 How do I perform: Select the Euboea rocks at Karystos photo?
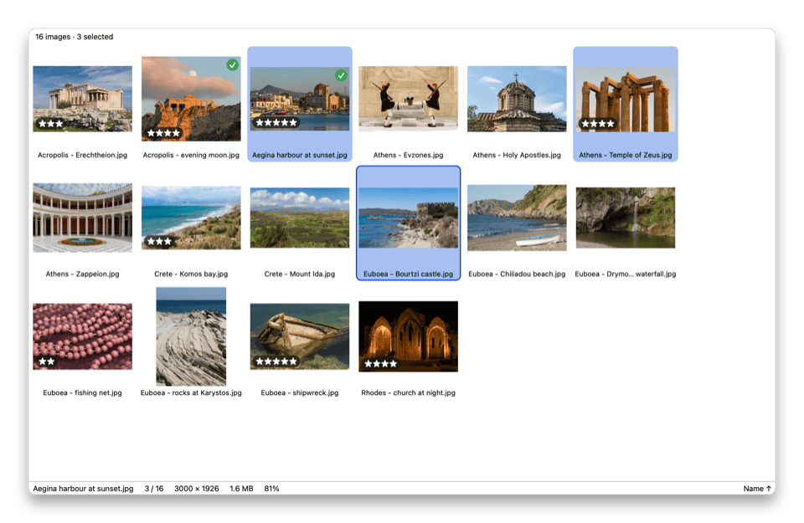[x=191, y=336]
